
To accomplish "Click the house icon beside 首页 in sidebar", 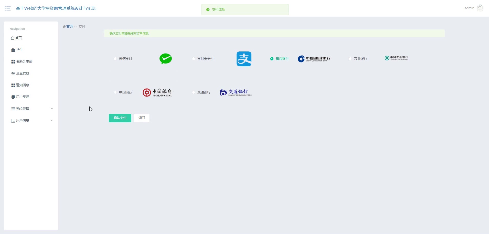I will (x=13, y=38).
